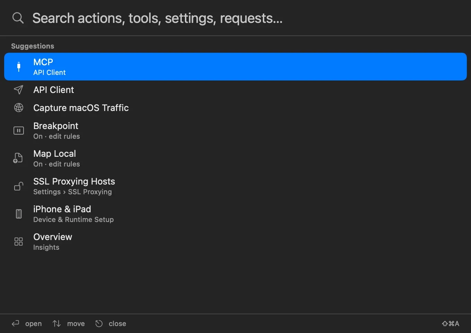Select the Map Local entry
The width and height of the screenshot is (471, 333).
(235, 159)
